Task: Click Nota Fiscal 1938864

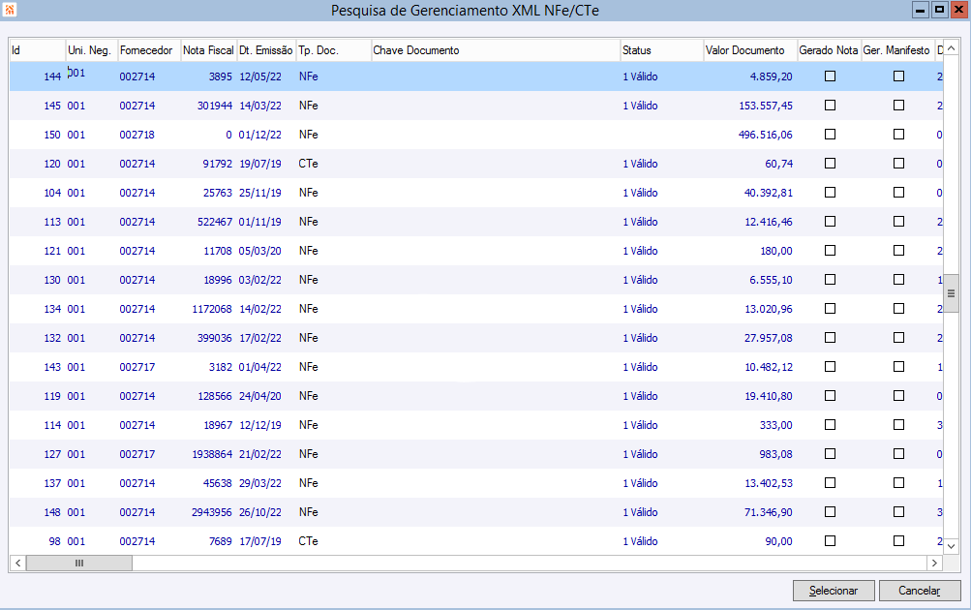Action: click(x=212, y=454)
